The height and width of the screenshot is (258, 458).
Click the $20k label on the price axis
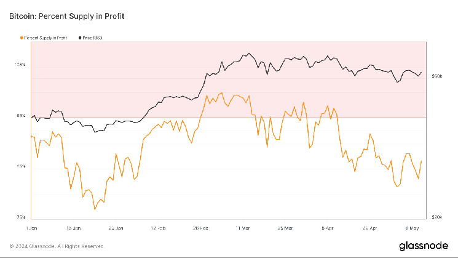coord(438,217)
